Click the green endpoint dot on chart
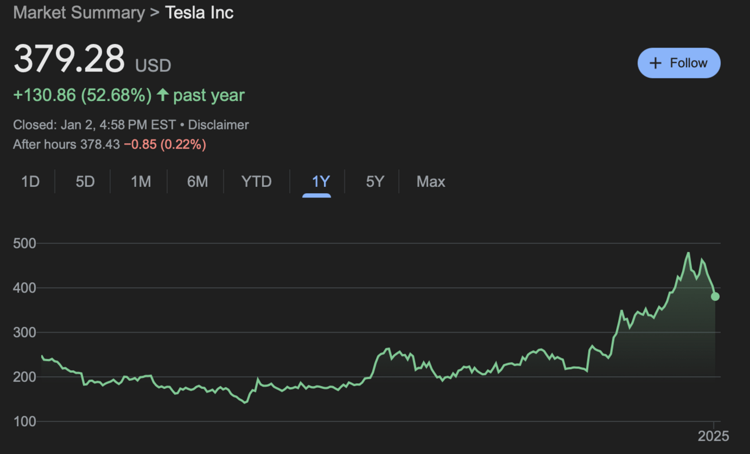 coord(715,297)
